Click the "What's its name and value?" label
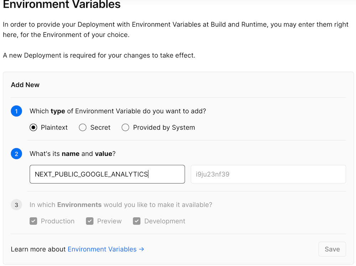356x266 pixels. click(x=73, y=154)
